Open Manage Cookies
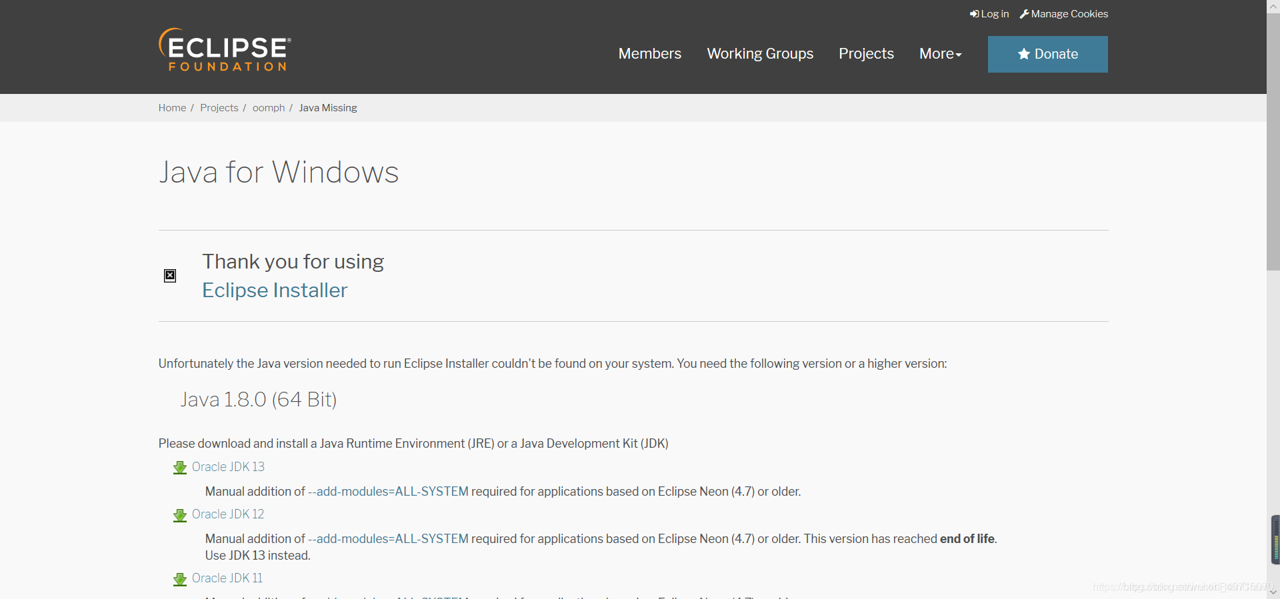The width and height of the screenshot is (1280, 599). tap(1064, 14)
